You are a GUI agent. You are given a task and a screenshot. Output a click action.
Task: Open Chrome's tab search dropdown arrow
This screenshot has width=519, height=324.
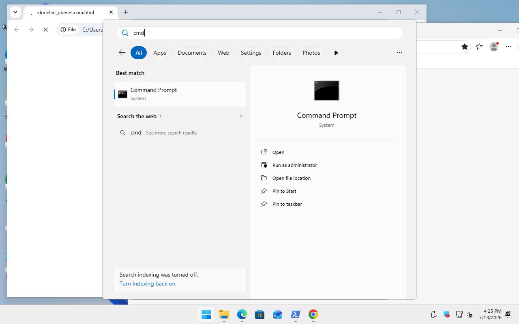point(15,12)
